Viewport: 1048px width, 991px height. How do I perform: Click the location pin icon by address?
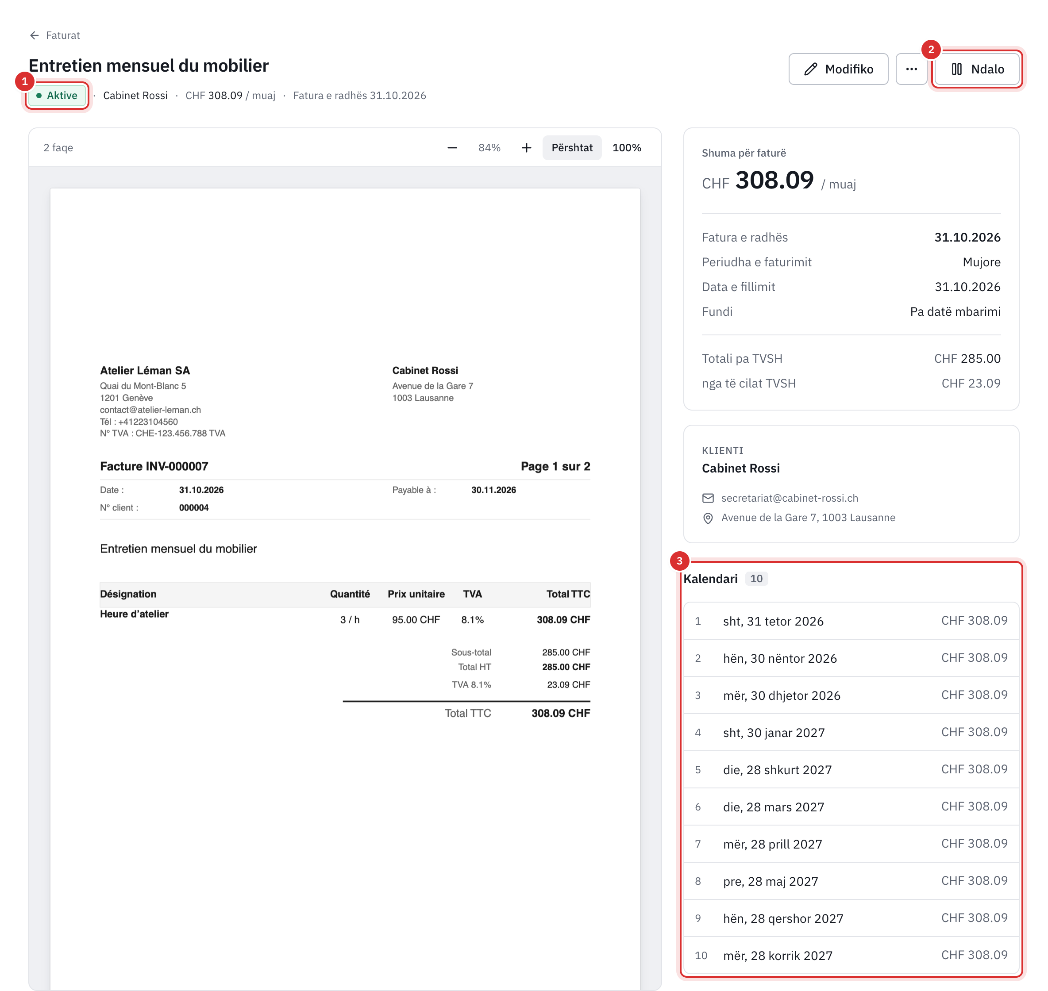708,518
